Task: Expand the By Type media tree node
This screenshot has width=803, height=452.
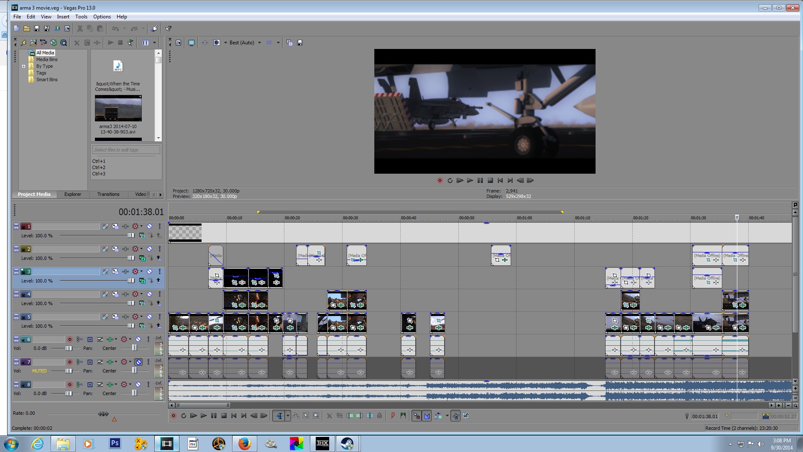Action: (23, 66)
